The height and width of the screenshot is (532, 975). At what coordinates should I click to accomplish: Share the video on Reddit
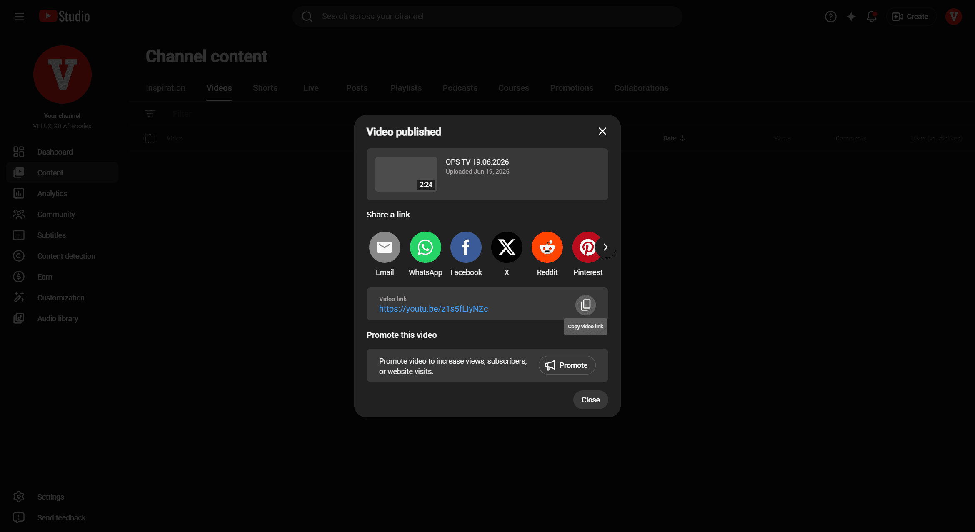(x=547, y=247)
